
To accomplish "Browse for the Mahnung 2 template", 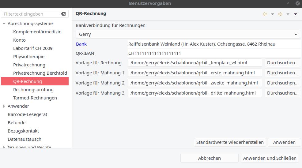I will point(282,83).
